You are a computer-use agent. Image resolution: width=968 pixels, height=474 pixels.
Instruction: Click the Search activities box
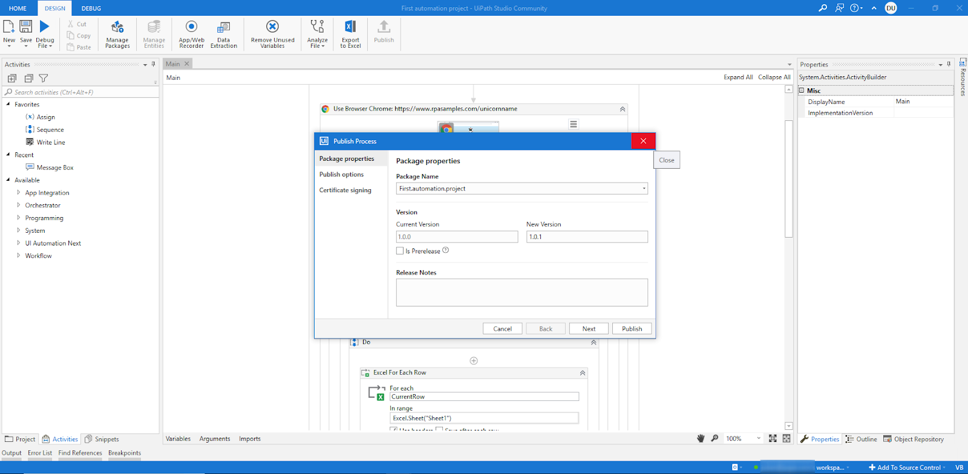click(80, 93)
